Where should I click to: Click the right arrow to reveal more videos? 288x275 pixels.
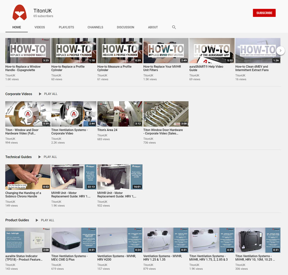coord(281,50)
